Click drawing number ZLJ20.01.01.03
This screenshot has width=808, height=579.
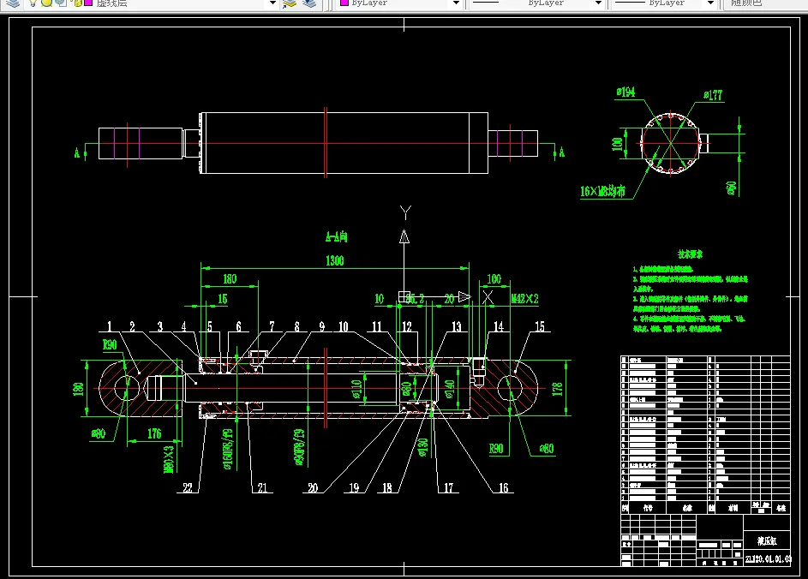768,559
